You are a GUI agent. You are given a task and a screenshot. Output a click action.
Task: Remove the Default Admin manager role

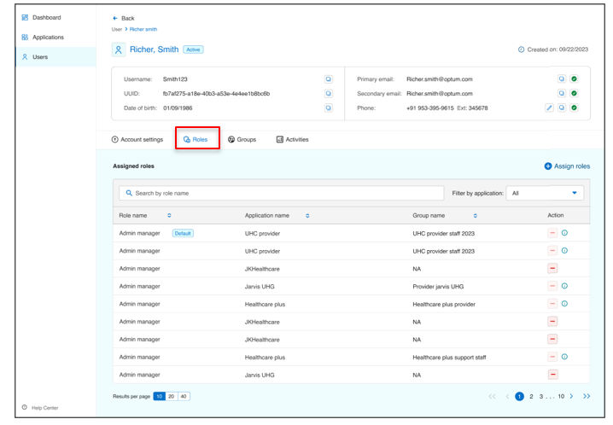tap(552, 233)
